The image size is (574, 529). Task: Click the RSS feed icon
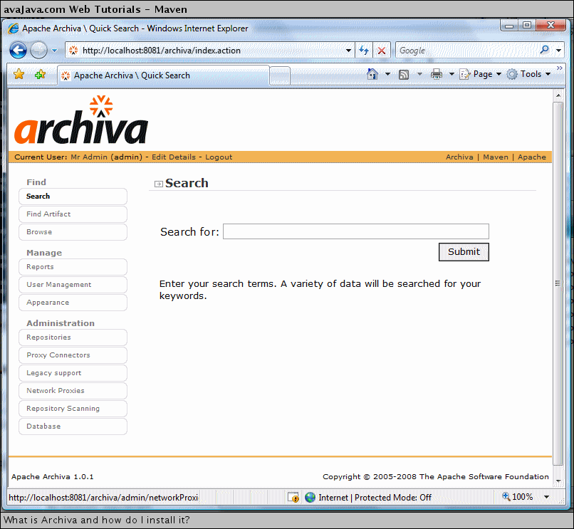[403, 74]
